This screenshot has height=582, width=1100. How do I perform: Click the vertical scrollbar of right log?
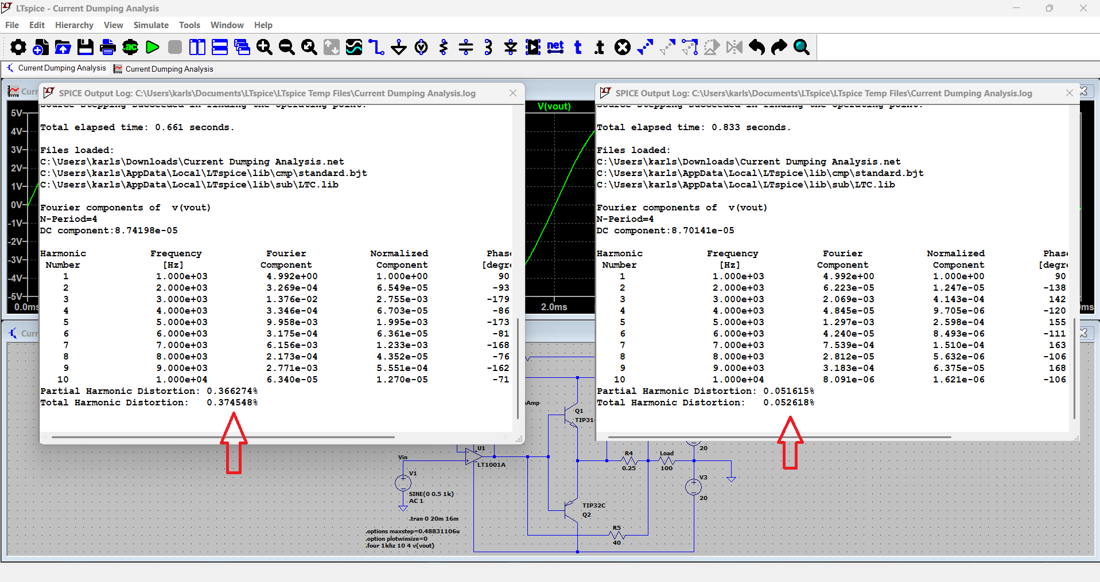pyautogui.click(x=1074, y=369)
